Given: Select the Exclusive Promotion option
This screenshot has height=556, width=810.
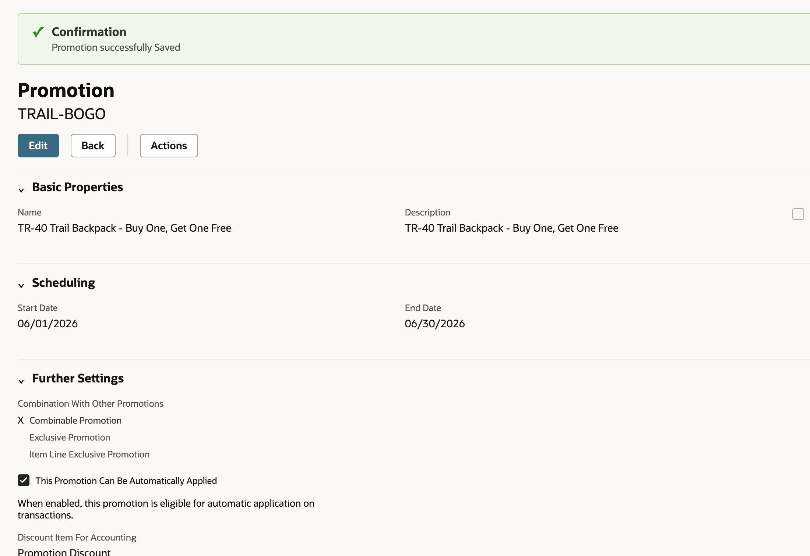Looking at the screenshot, I should point(70,437).
